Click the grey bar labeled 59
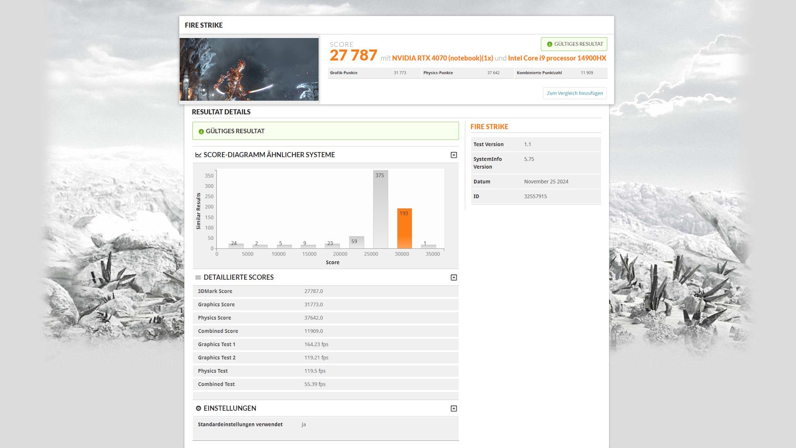Viewport: 796px width, 448px height. click(x=356, y=242)
